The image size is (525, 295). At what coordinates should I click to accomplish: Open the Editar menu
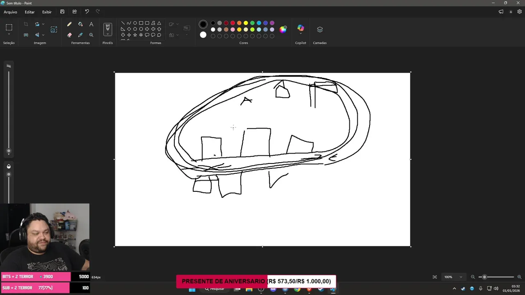[30, 12]
